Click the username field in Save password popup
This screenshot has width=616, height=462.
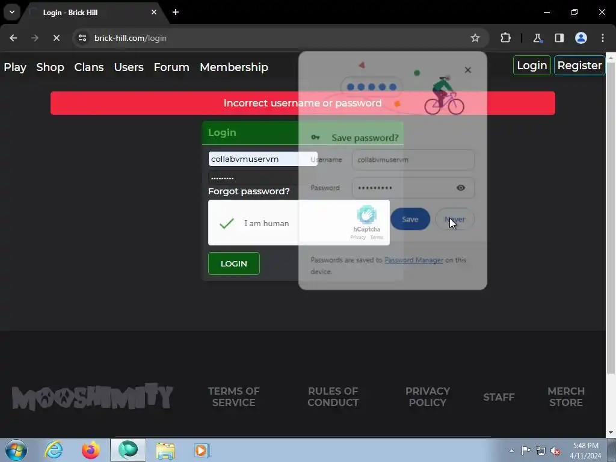tap(413, 159)
